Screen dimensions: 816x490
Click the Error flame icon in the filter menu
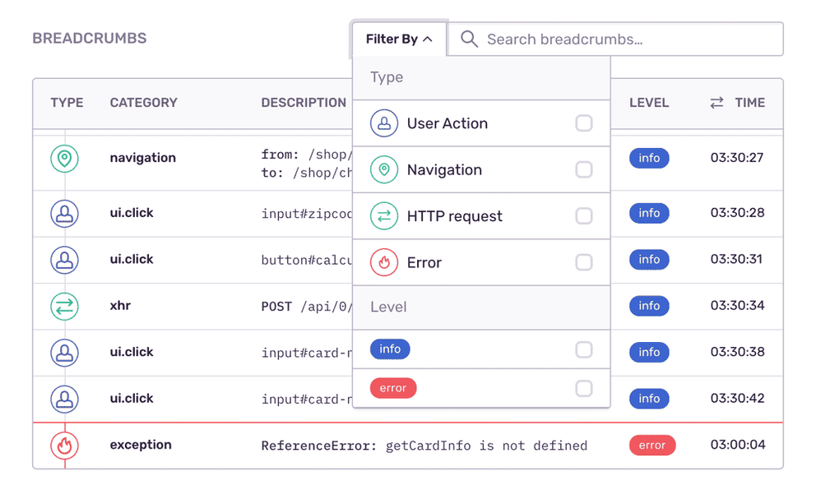tap(385, 262)
